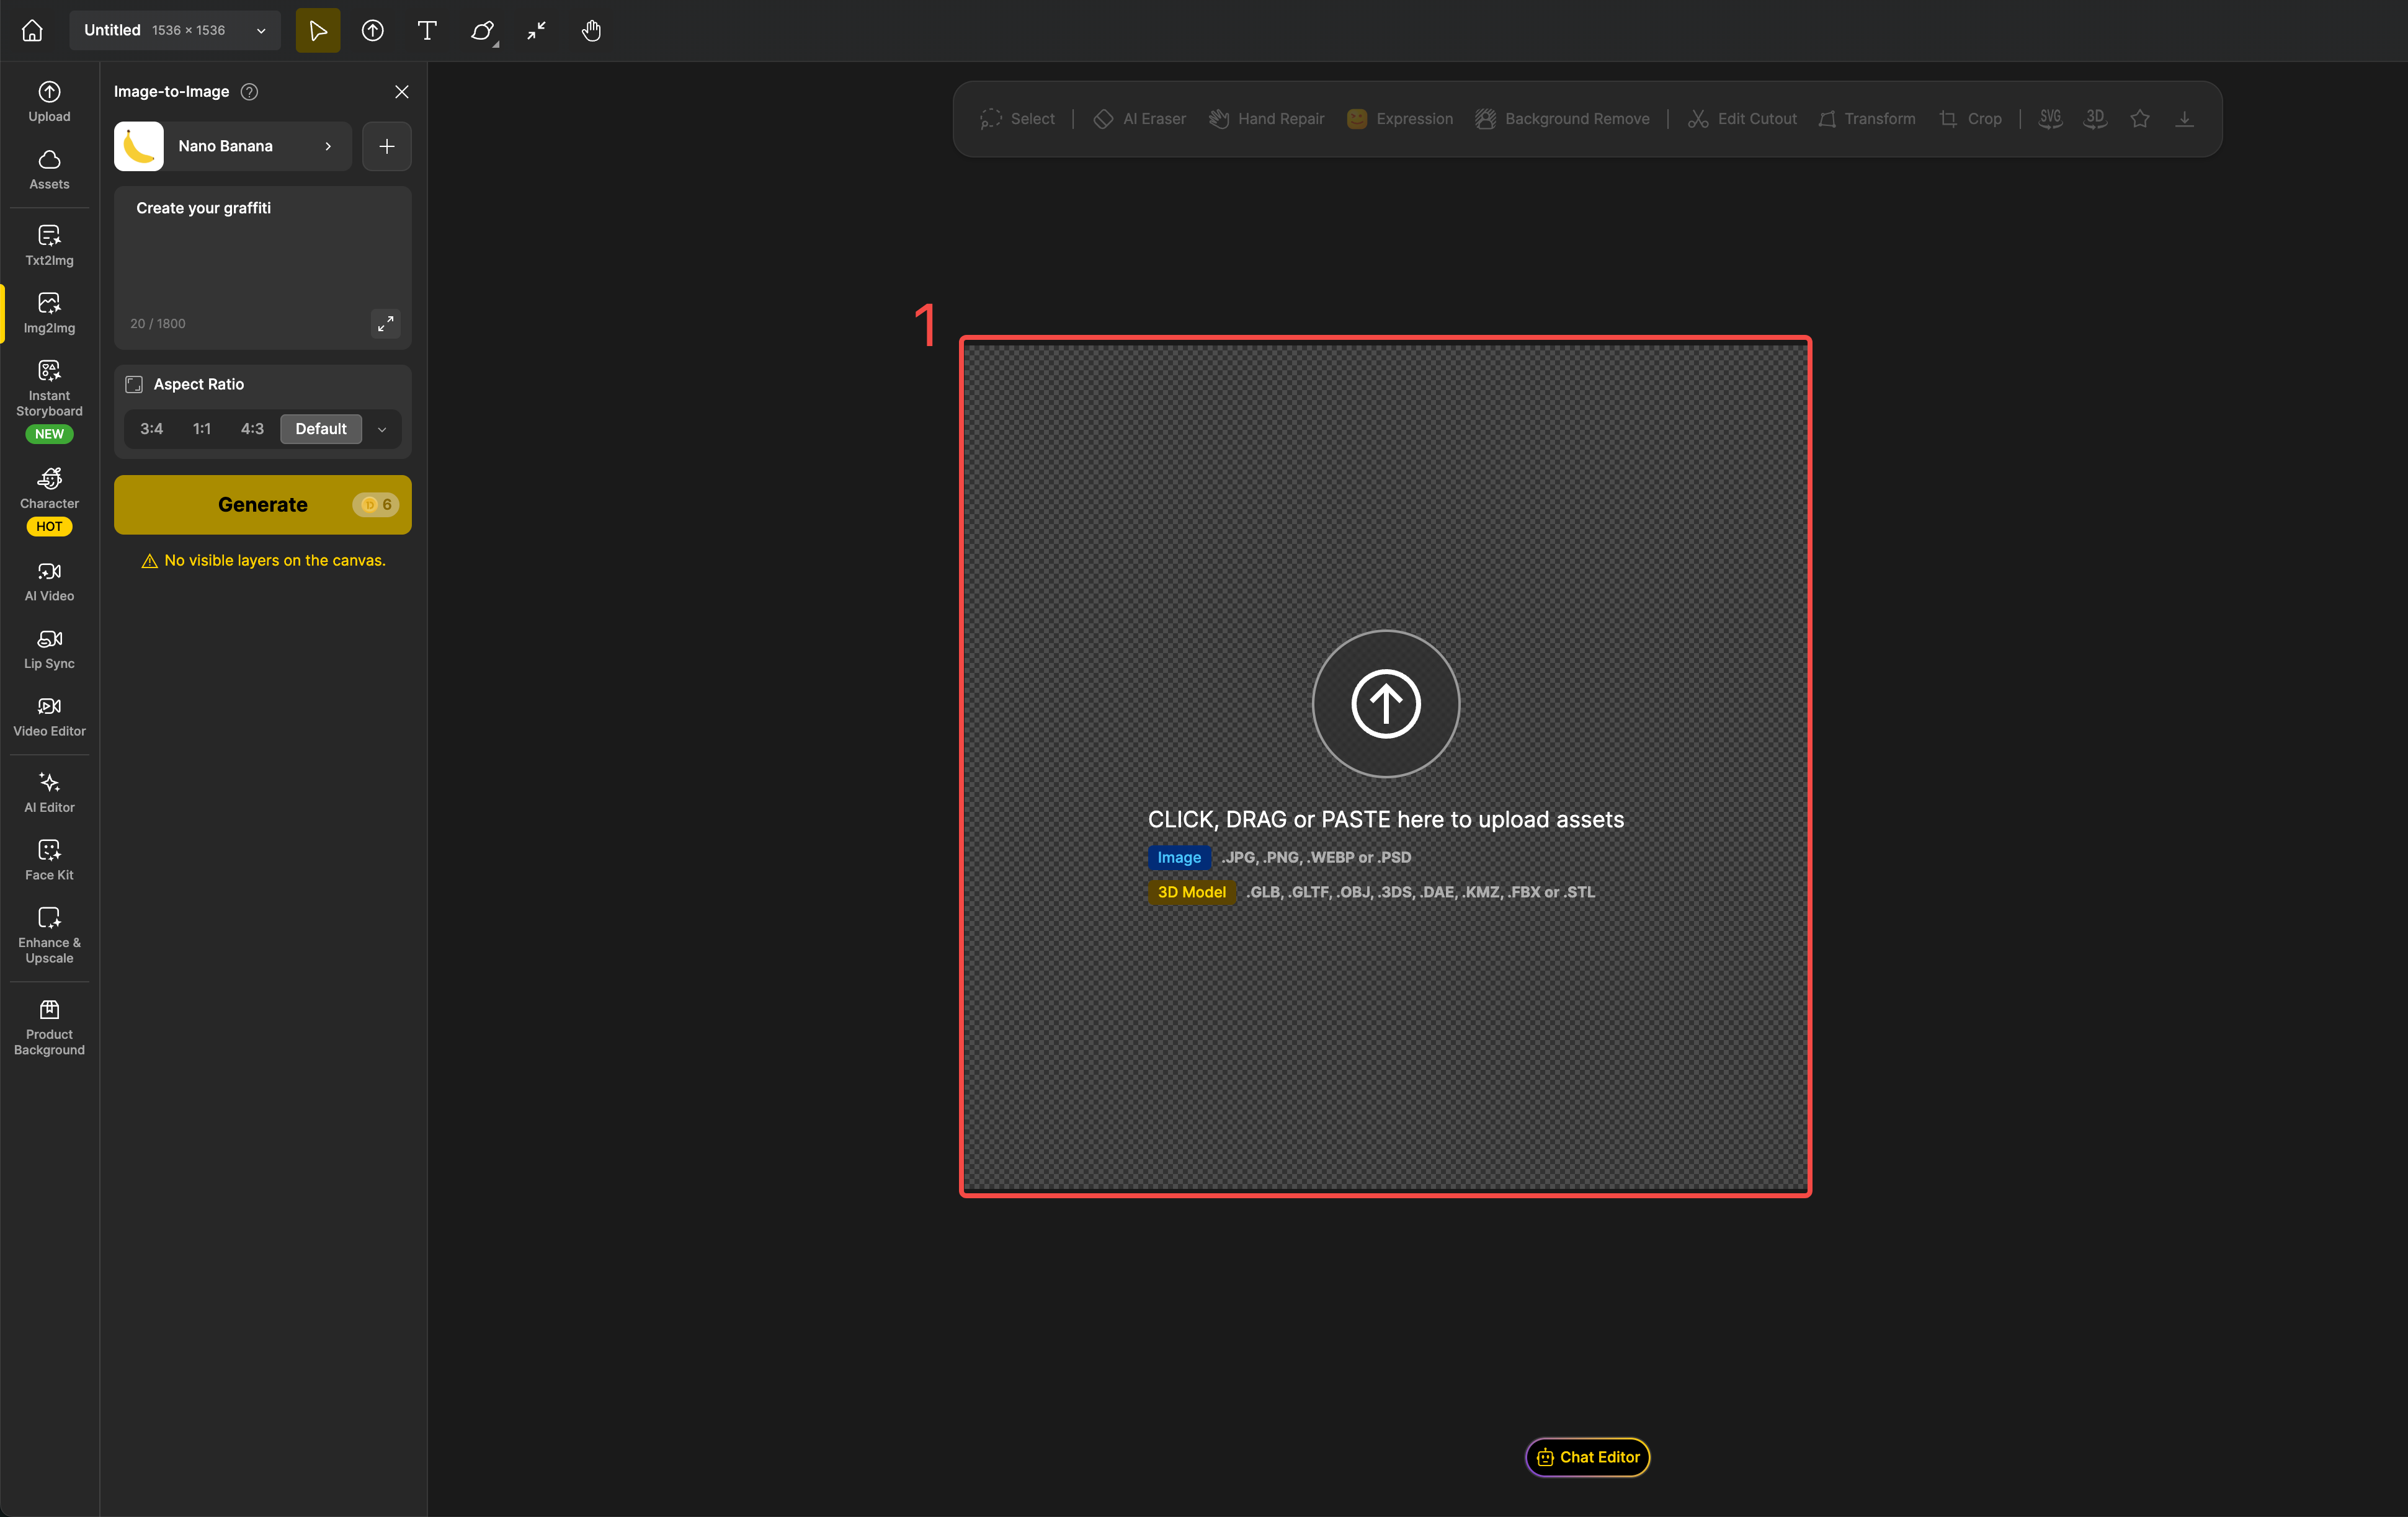Open the Enhance & Upscale tool
This screenshot has width=2408, height=1517.
pyautogui.click(x=49, y=934)
